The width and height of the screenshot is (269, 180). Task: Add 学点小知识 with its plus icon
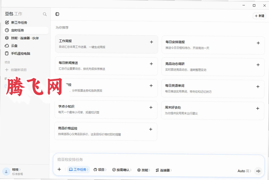151,107
